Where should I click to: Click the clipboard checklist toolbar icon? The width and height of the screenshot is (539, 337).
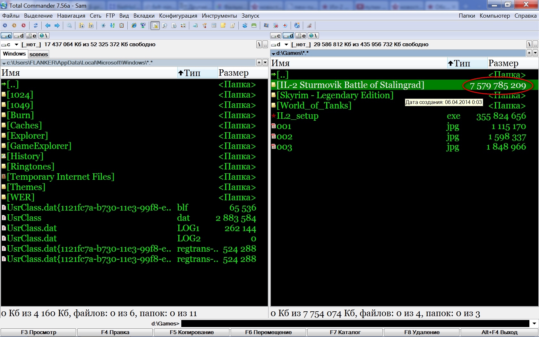122,26
